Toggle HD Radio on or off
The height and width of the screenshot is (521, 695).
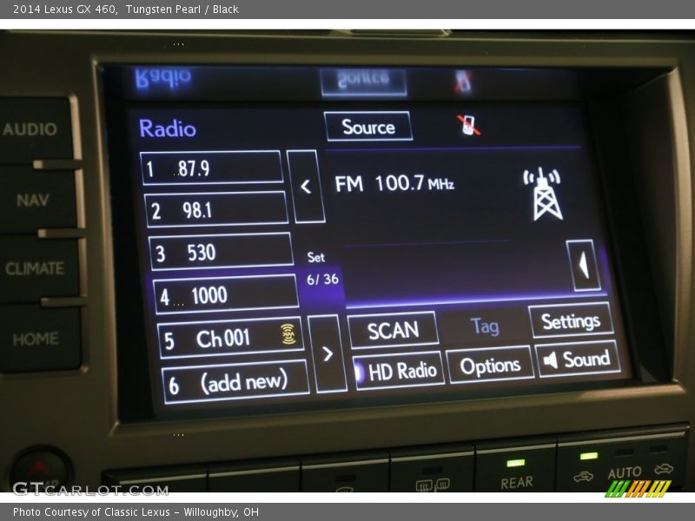pyautogui.click(x=399, y=371)
